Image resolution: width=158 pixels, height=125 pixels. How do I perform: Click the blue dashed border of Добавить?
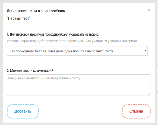click(x=23, y=105)
